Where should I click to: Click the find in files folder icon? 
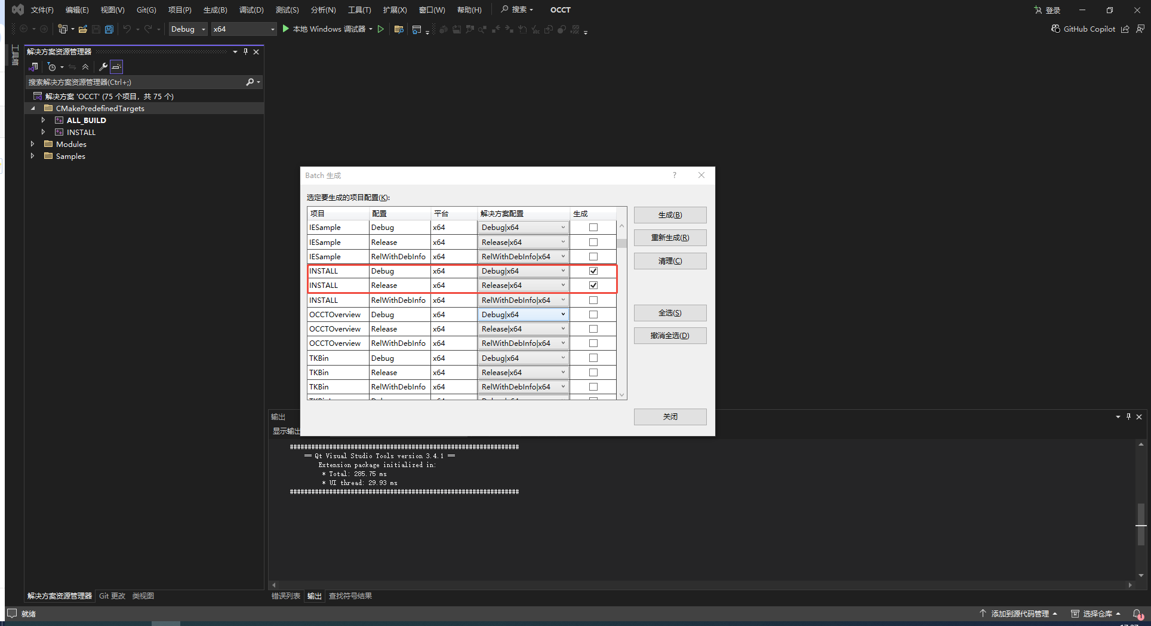point(399,29)
